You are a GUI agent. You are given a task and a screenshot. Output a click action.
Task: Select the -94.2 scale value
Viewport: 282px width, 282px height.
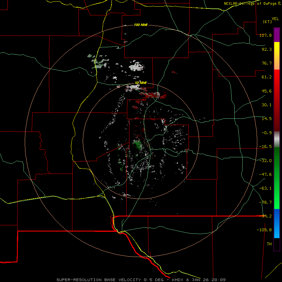[266, 216]
